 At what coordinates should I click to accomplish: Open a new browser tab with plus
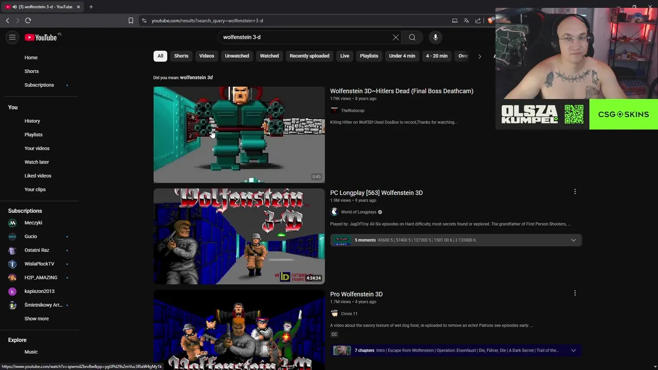(x=91, y=7)
